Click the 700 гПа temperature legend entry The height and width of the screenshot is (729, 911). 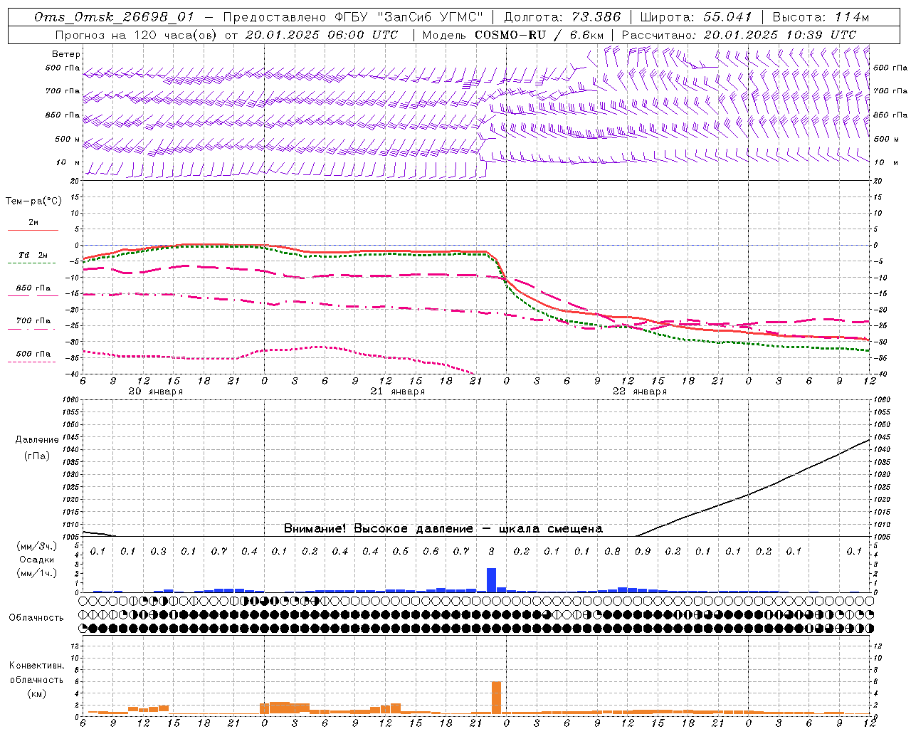pos(33,321)
